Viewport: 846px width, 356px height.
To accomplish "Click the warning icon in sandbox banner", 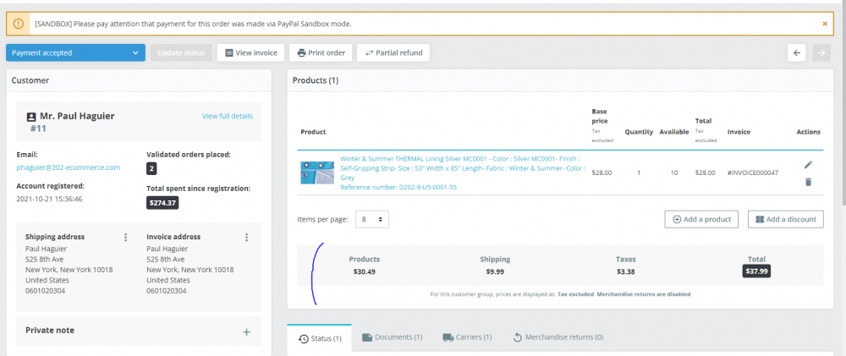I will tap(19, 24).
